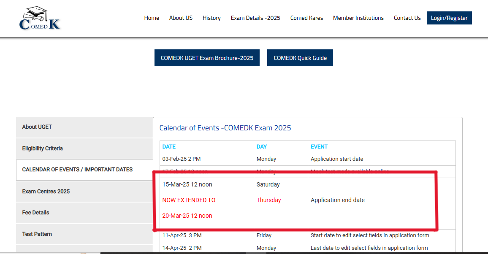
Task: Switch to Fee Details tab
Action: pyautogui.click(x=84, y=213)
